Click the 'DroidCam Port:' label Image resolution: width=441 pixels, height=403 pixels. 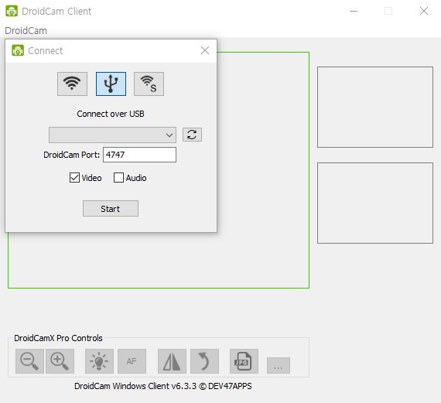pos(71,155)
